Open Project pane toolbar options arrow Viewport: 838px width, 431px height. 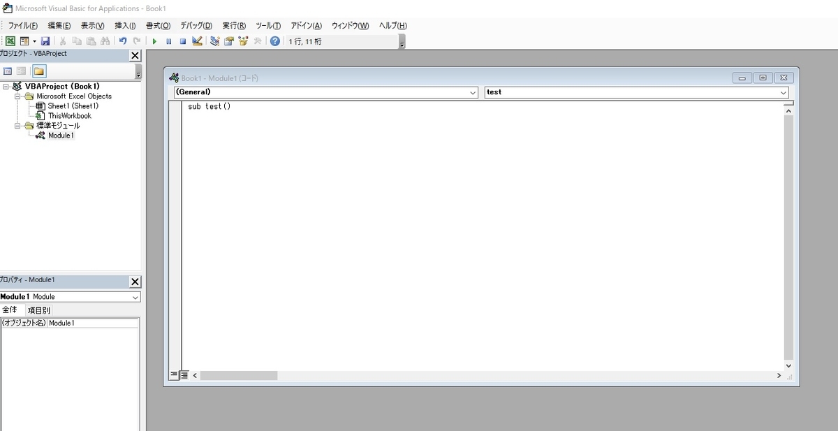click(138, 72)
